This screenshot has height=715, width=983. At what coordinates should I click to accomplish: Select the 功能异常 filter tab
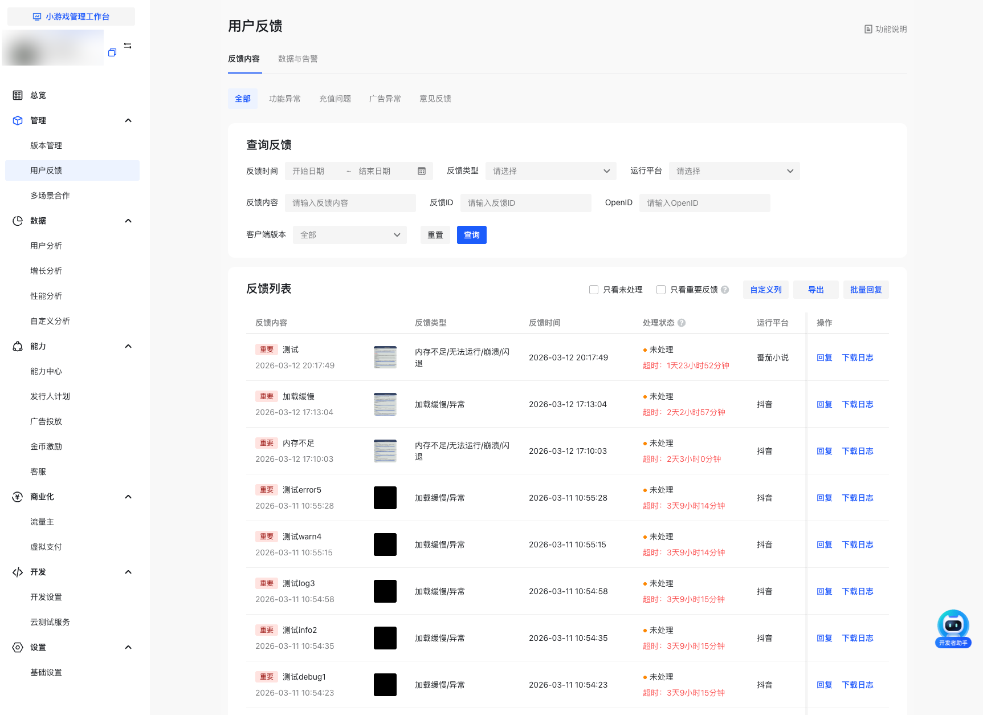pos(284,99)
